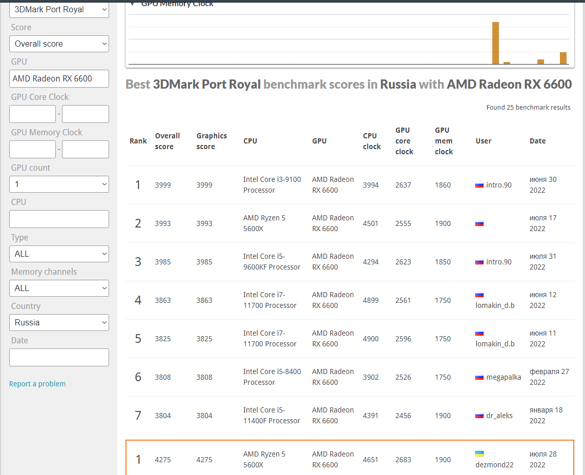Click the flag icon in rank 2 row
The image size is (585, 475).
[479, 224]
